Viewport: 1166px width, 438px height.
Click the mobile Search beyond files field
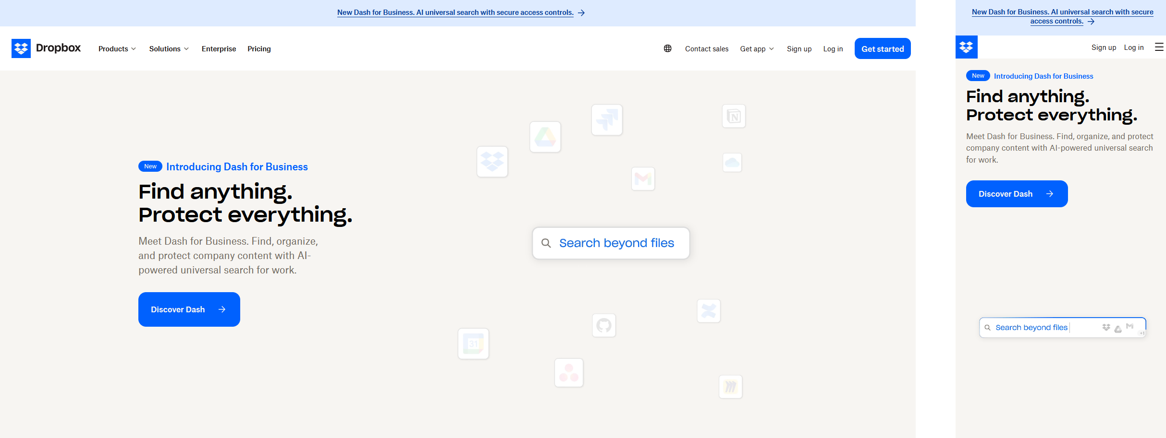coord(1063,328)
